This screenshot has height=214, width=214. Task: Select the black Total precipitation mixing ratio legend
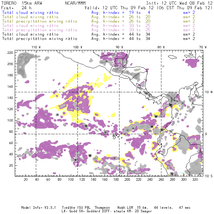tap(40, 38)
